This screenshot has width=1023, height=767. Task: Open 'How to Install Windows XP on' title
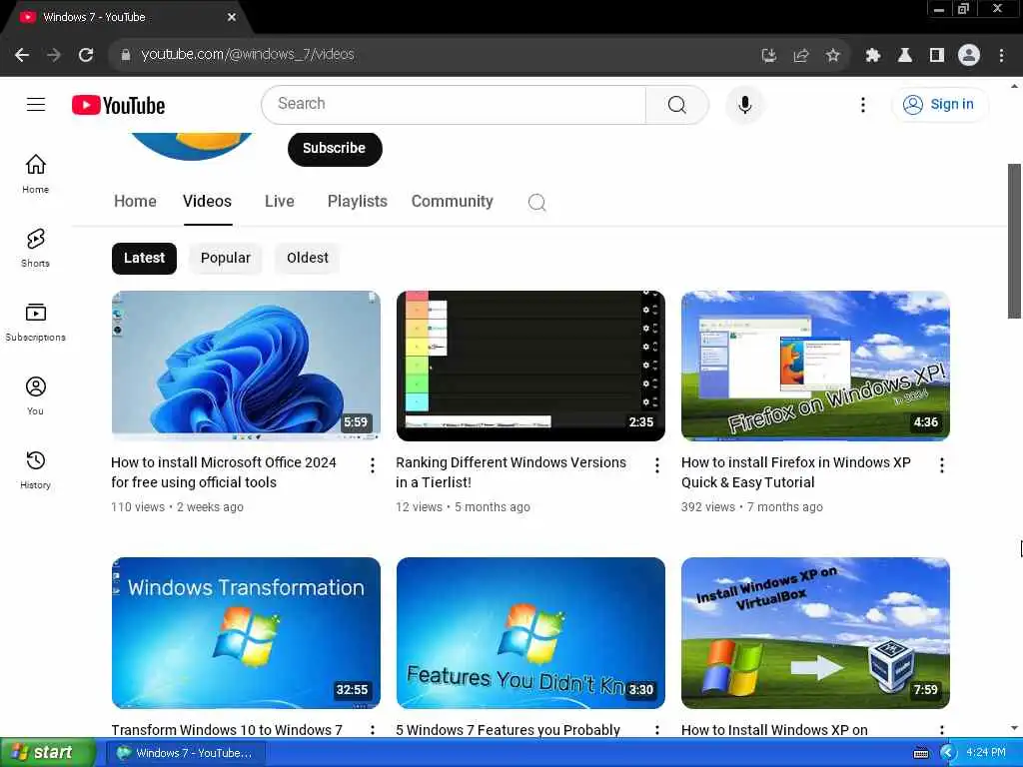pos(774,730)
